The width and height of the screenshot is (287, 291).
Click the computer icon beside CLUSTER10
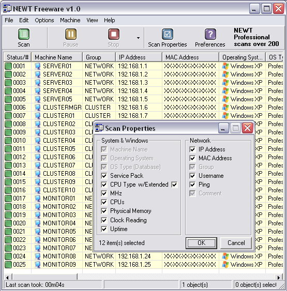38,190
